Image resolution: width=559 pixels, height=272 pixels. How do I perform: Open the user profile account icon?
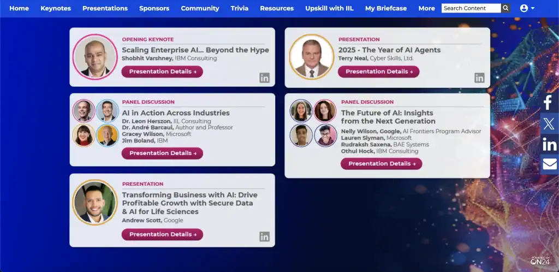pyautogui.click(x=524, y=8)
